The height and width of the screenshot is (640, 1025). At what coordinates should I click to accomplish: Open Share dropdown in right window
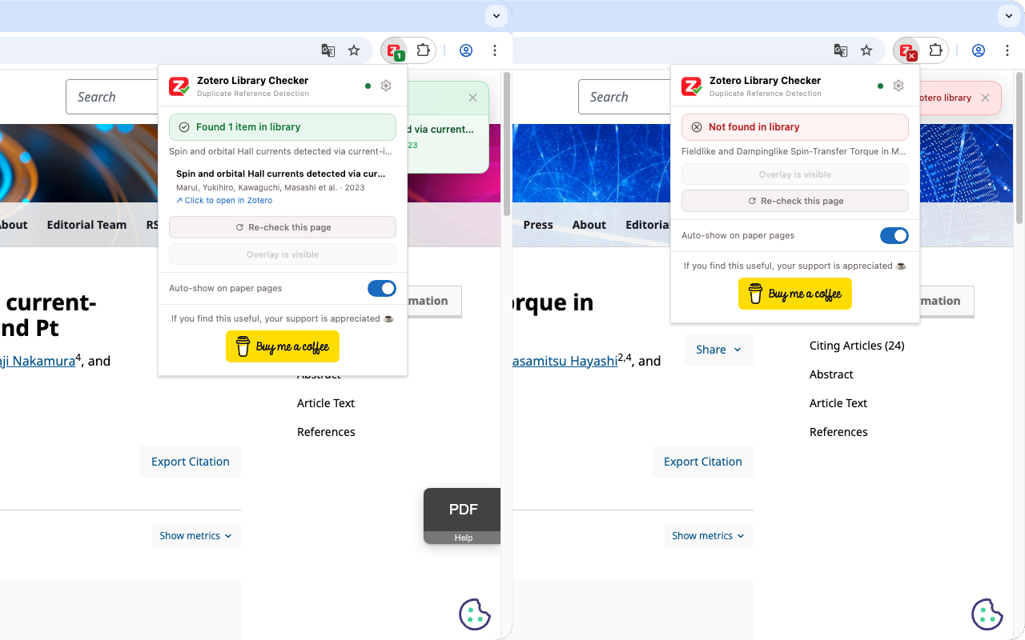[719, 350]
